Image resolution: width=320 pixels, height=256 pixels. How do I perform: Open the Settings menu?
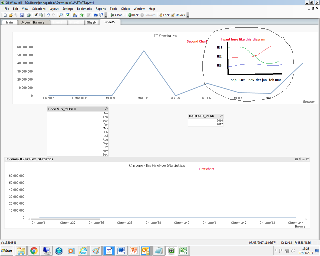point(68,9)
